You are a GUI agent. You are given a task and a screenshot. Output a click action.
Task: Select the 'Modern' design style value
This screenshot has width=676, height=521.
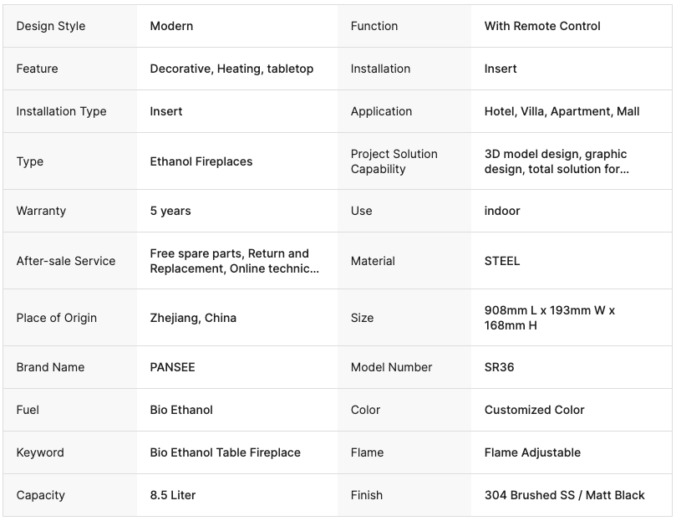click(x=171, y=26)
